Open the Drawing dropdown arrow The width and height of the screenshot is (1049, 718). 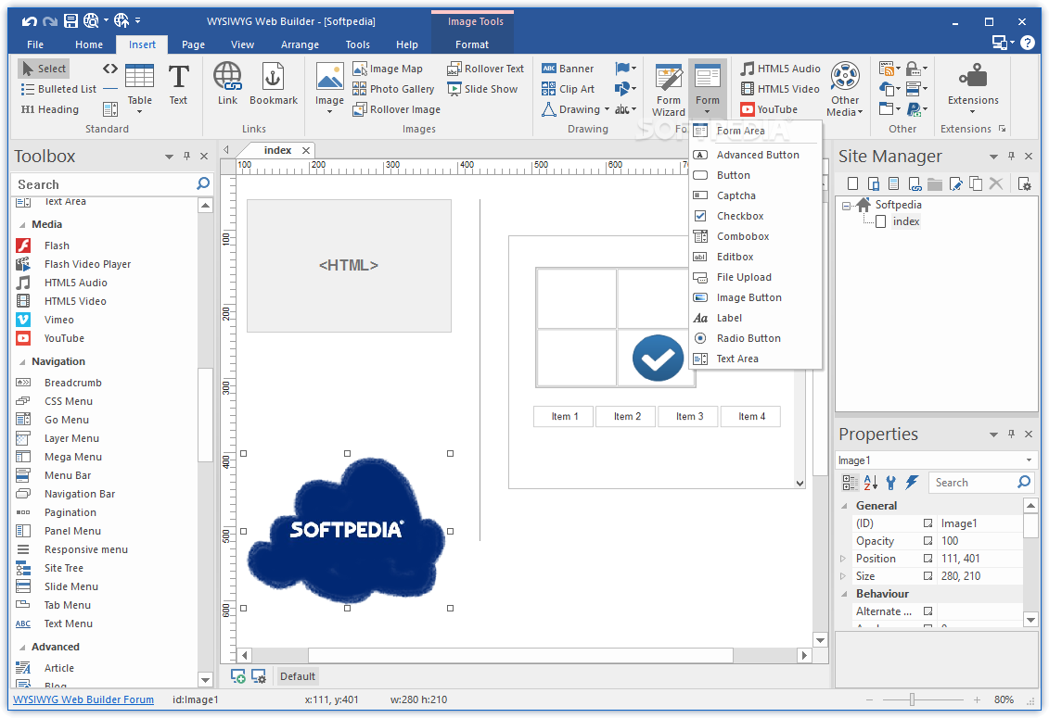tap(607, 109)
